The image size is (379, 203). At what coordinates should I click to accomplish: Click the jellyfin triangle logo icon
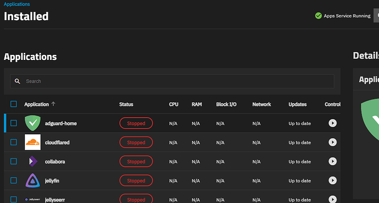[32, 180]
